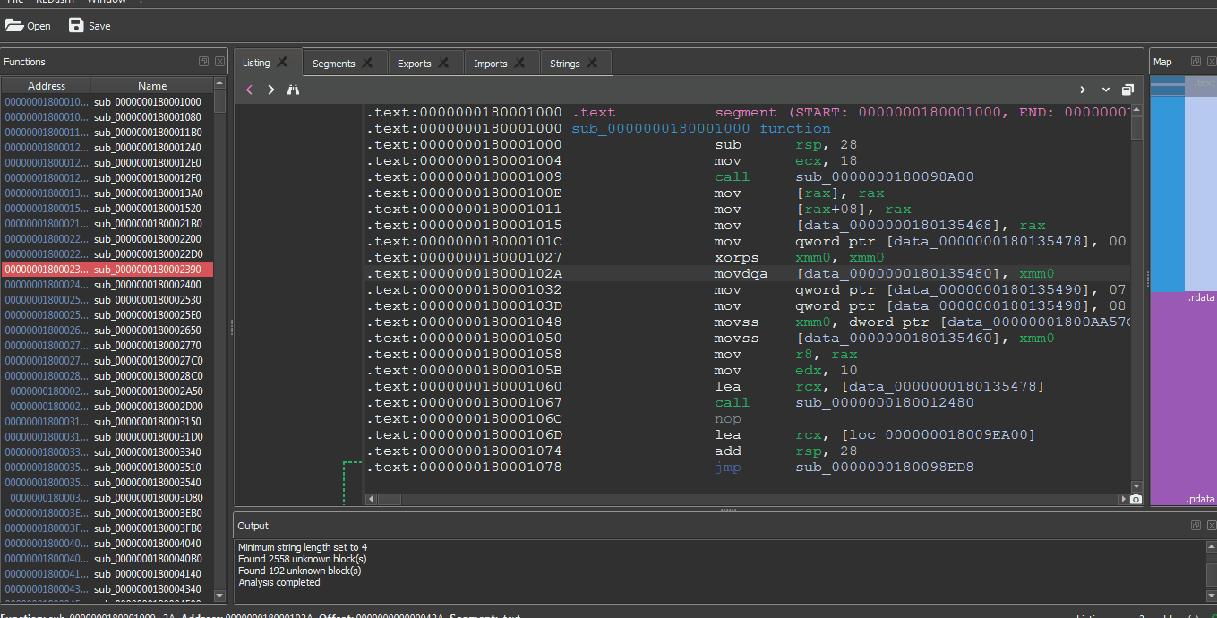The height and width of the screenshot is (618, 1217).
Task: Follow call to sub_0000000180098A80
Action: (884, 176)
